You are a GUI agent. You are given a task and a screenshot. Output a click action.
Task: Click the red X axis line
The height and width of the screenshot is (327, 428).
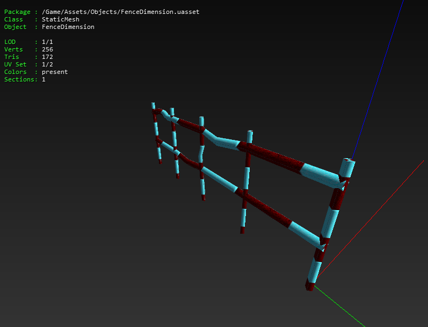point(371,218)
